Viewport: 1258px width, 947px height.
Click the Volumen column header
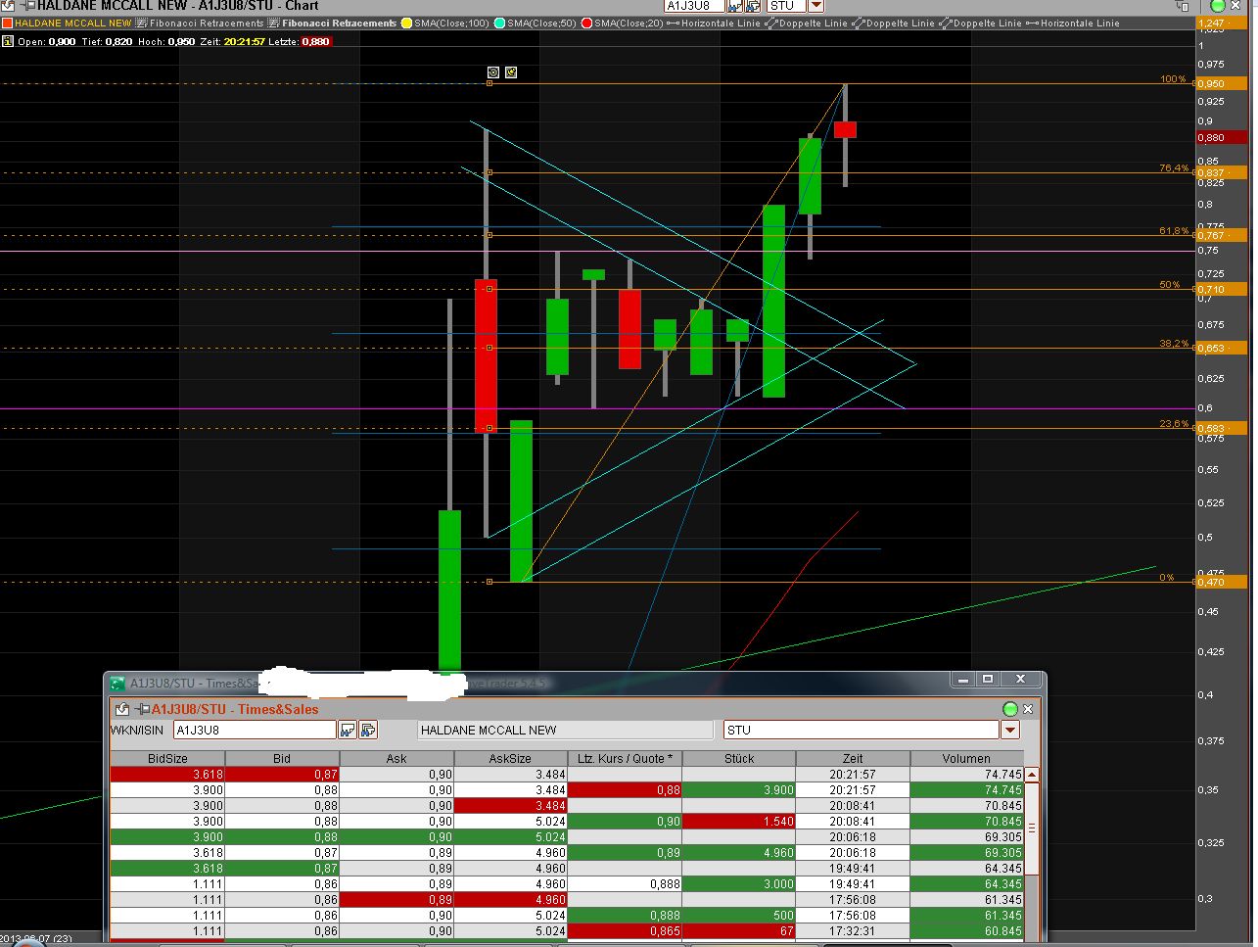pyautogui.click(x=966, y=758)
